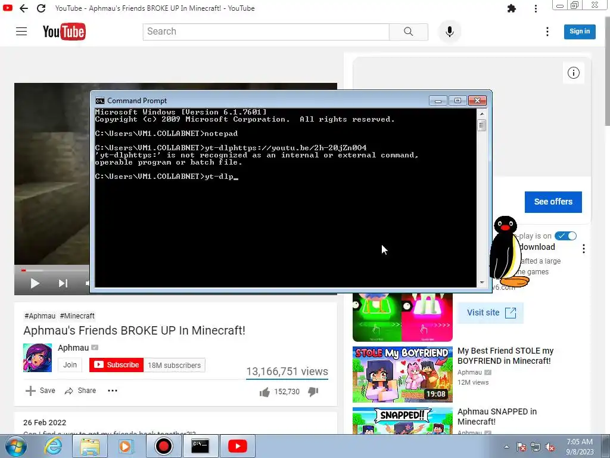The image size is (610, 458).
Task: Go back with browser back arrow
Action: [24, 8]
